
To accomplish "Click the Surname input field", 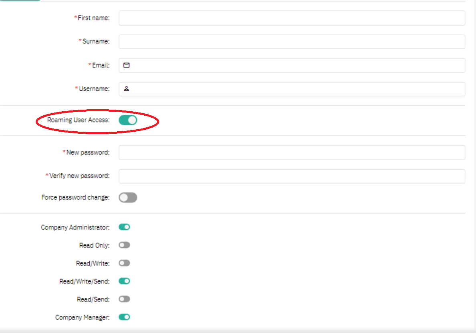I will 292,42.
